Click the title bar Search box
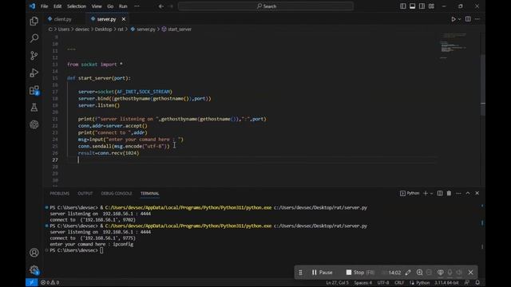Screen dimensions: 511x287 266,6
